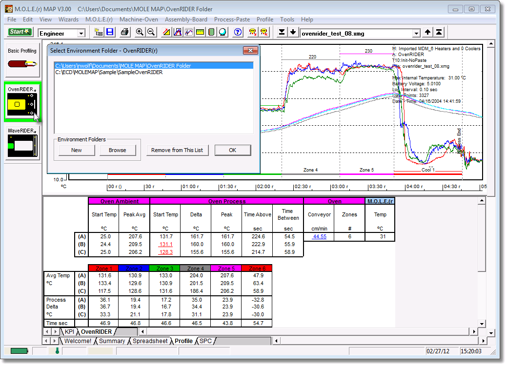Select the Basic Profiling environment icon

[22, 60]
